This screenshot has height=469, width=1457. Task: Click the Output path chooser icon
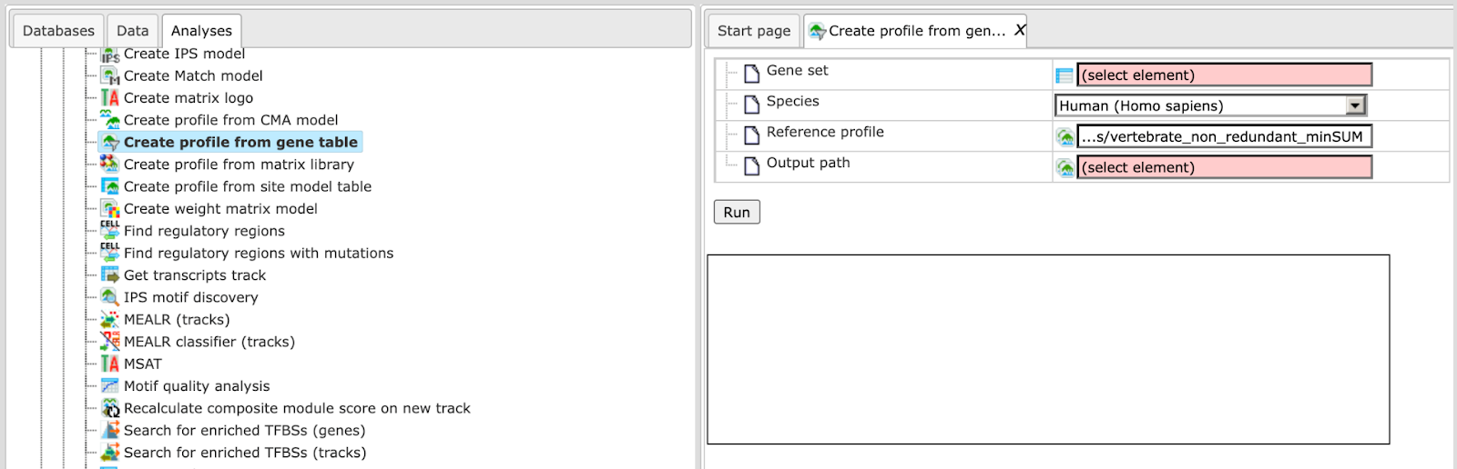tap(1065, 168)
